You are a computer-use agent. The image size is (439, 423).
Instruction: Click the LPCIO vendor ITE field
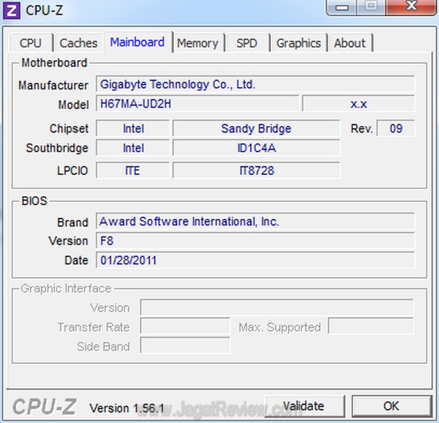click(133, 171)
